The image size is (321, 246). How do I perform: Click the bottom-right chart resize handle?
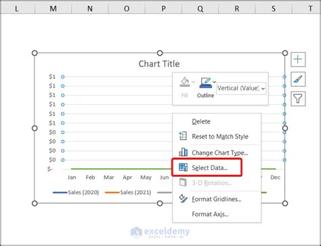(x=285, y=203)
